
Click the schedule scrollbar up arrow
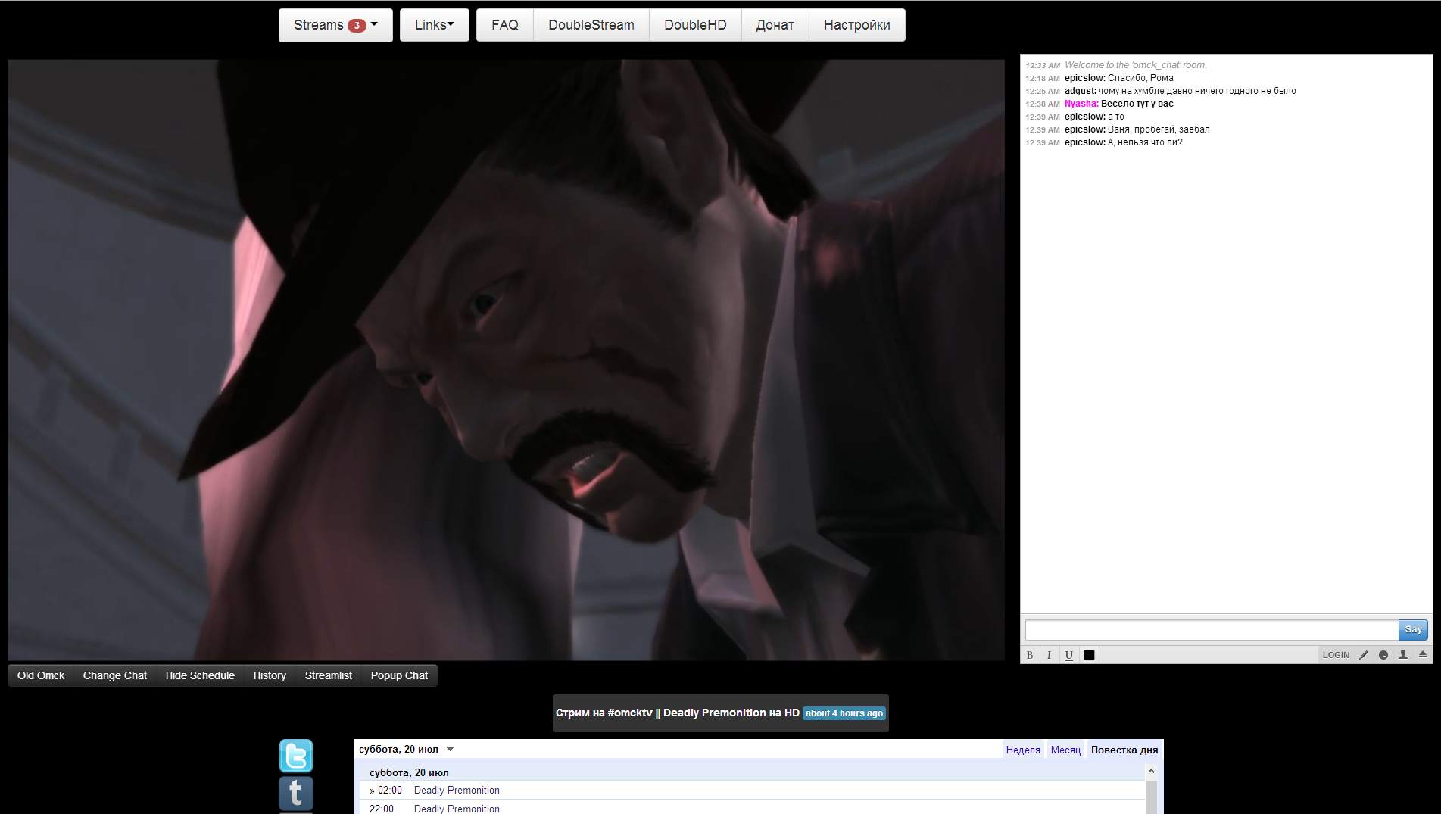coord(1151,771)
